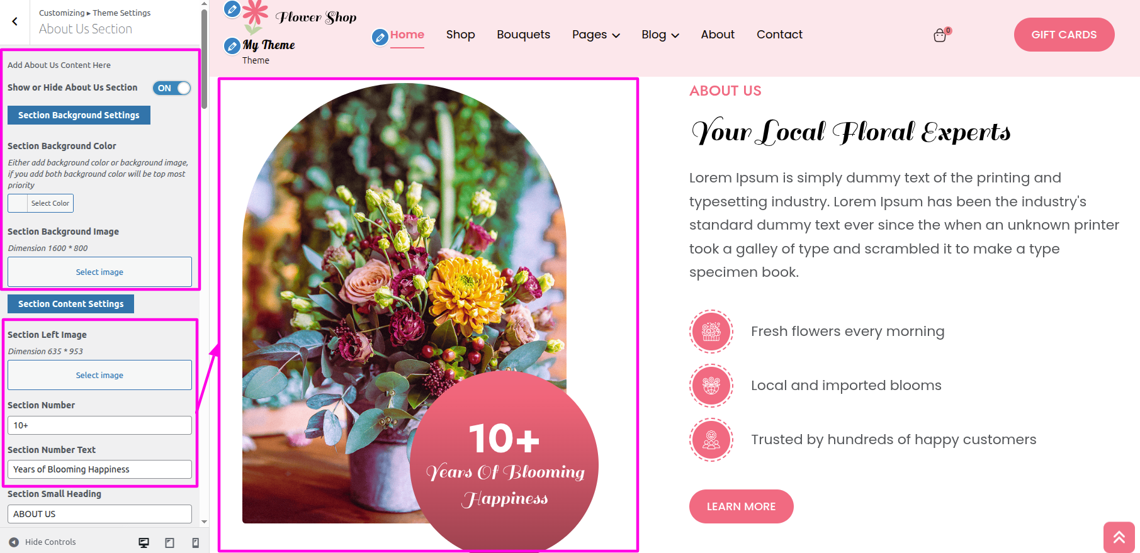
Task: Click the GIFT CARDS button
Action: [1064, 35]
